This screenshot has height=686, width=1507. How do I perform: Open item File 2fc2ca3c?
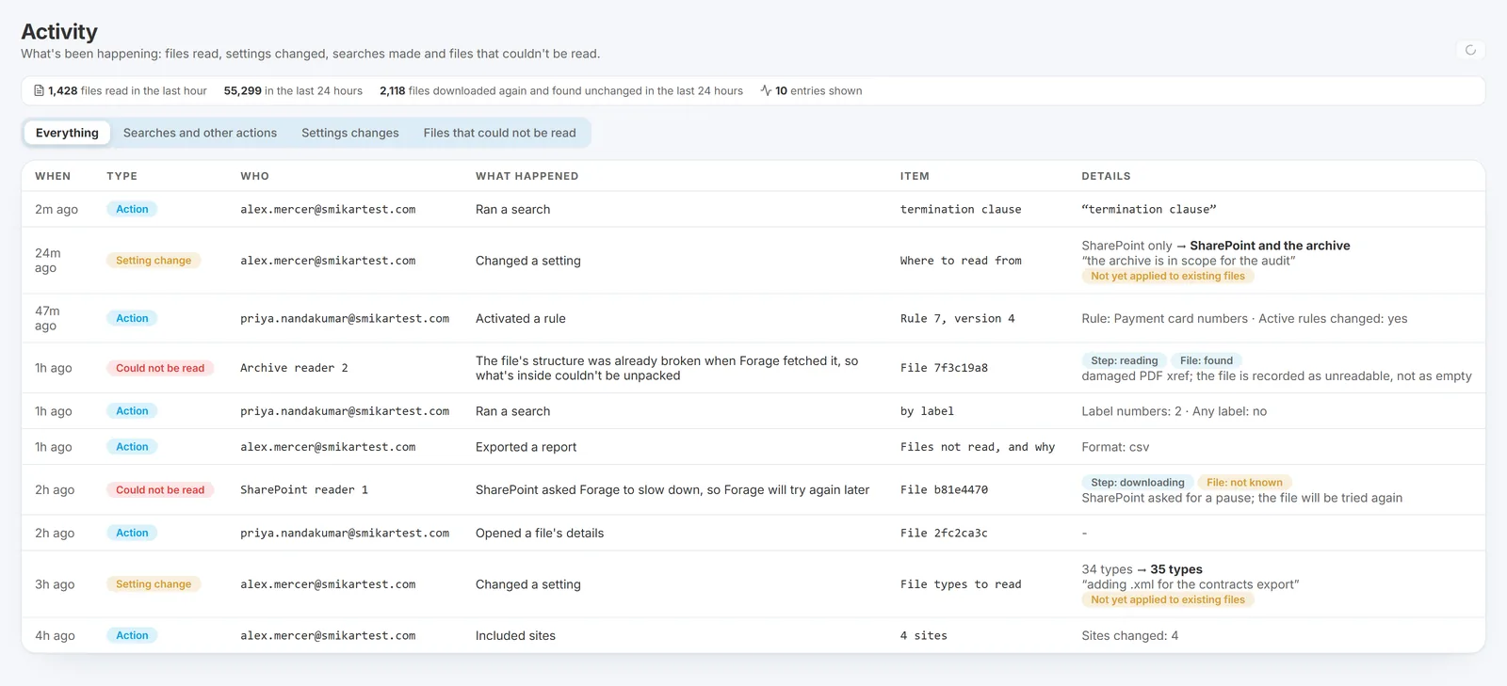pos(944,534)
